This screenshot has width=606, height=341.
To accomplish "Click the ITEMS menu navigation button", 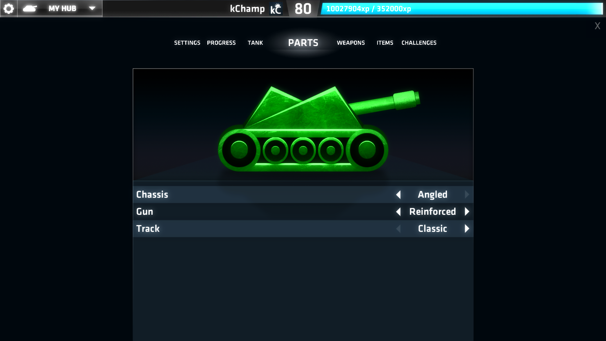I will click(384, 43).
